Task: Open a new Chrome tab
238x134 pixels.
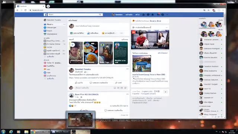Action: point(48,6)
